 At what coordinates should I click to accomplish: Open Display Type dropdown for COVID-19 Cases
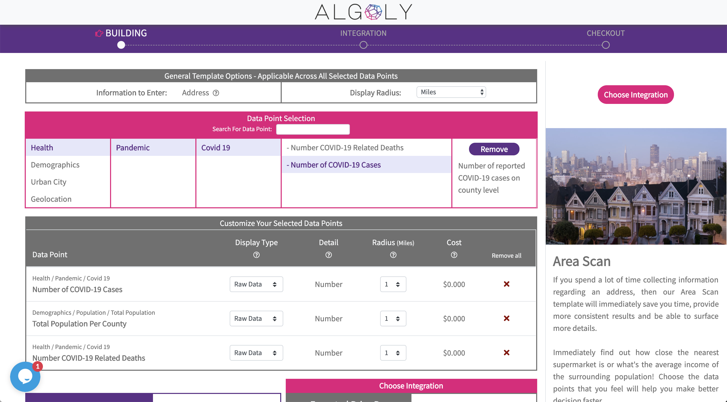point(256,284)
